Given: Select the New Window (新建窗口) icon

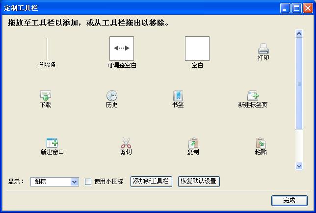Looking at the screenshot, I should tap(52, 143).
